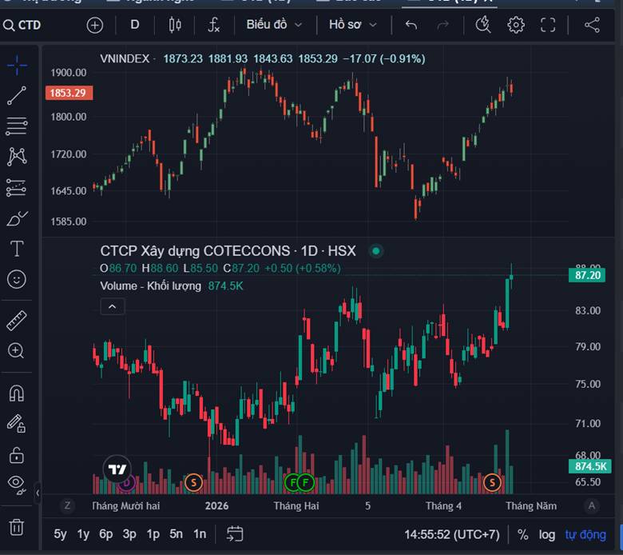Open the emoji icons tool
Viewport: 623px width, 555px height.
click(17, 279)
